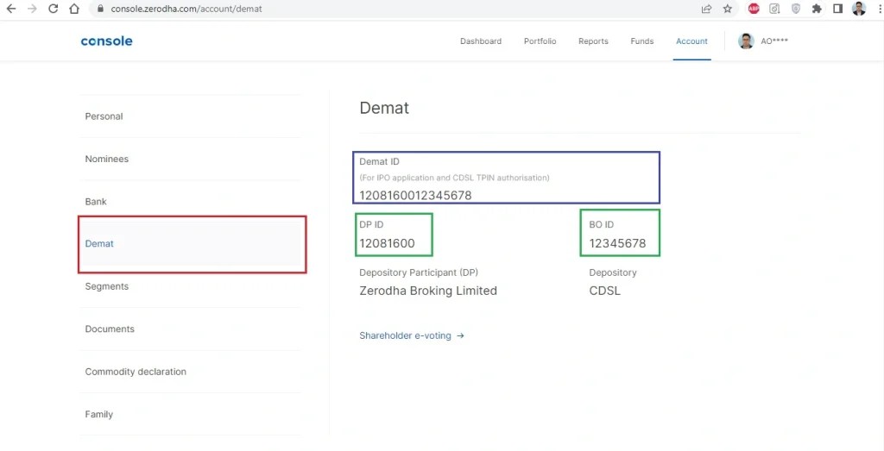Select the Account tab
This screenshot has height=451, width=884.
[691, 41]
